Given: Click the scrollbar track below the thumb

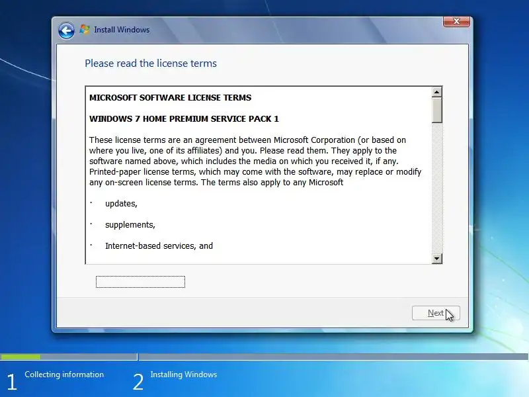Looking at the screenshot, I should coord(436,189).
